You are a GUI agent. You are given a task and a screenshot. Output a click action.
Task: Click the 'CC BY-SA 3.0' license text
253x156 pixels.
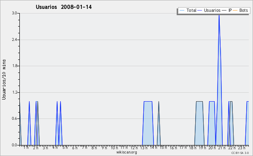pyautogui.click(x=240, y=153)
